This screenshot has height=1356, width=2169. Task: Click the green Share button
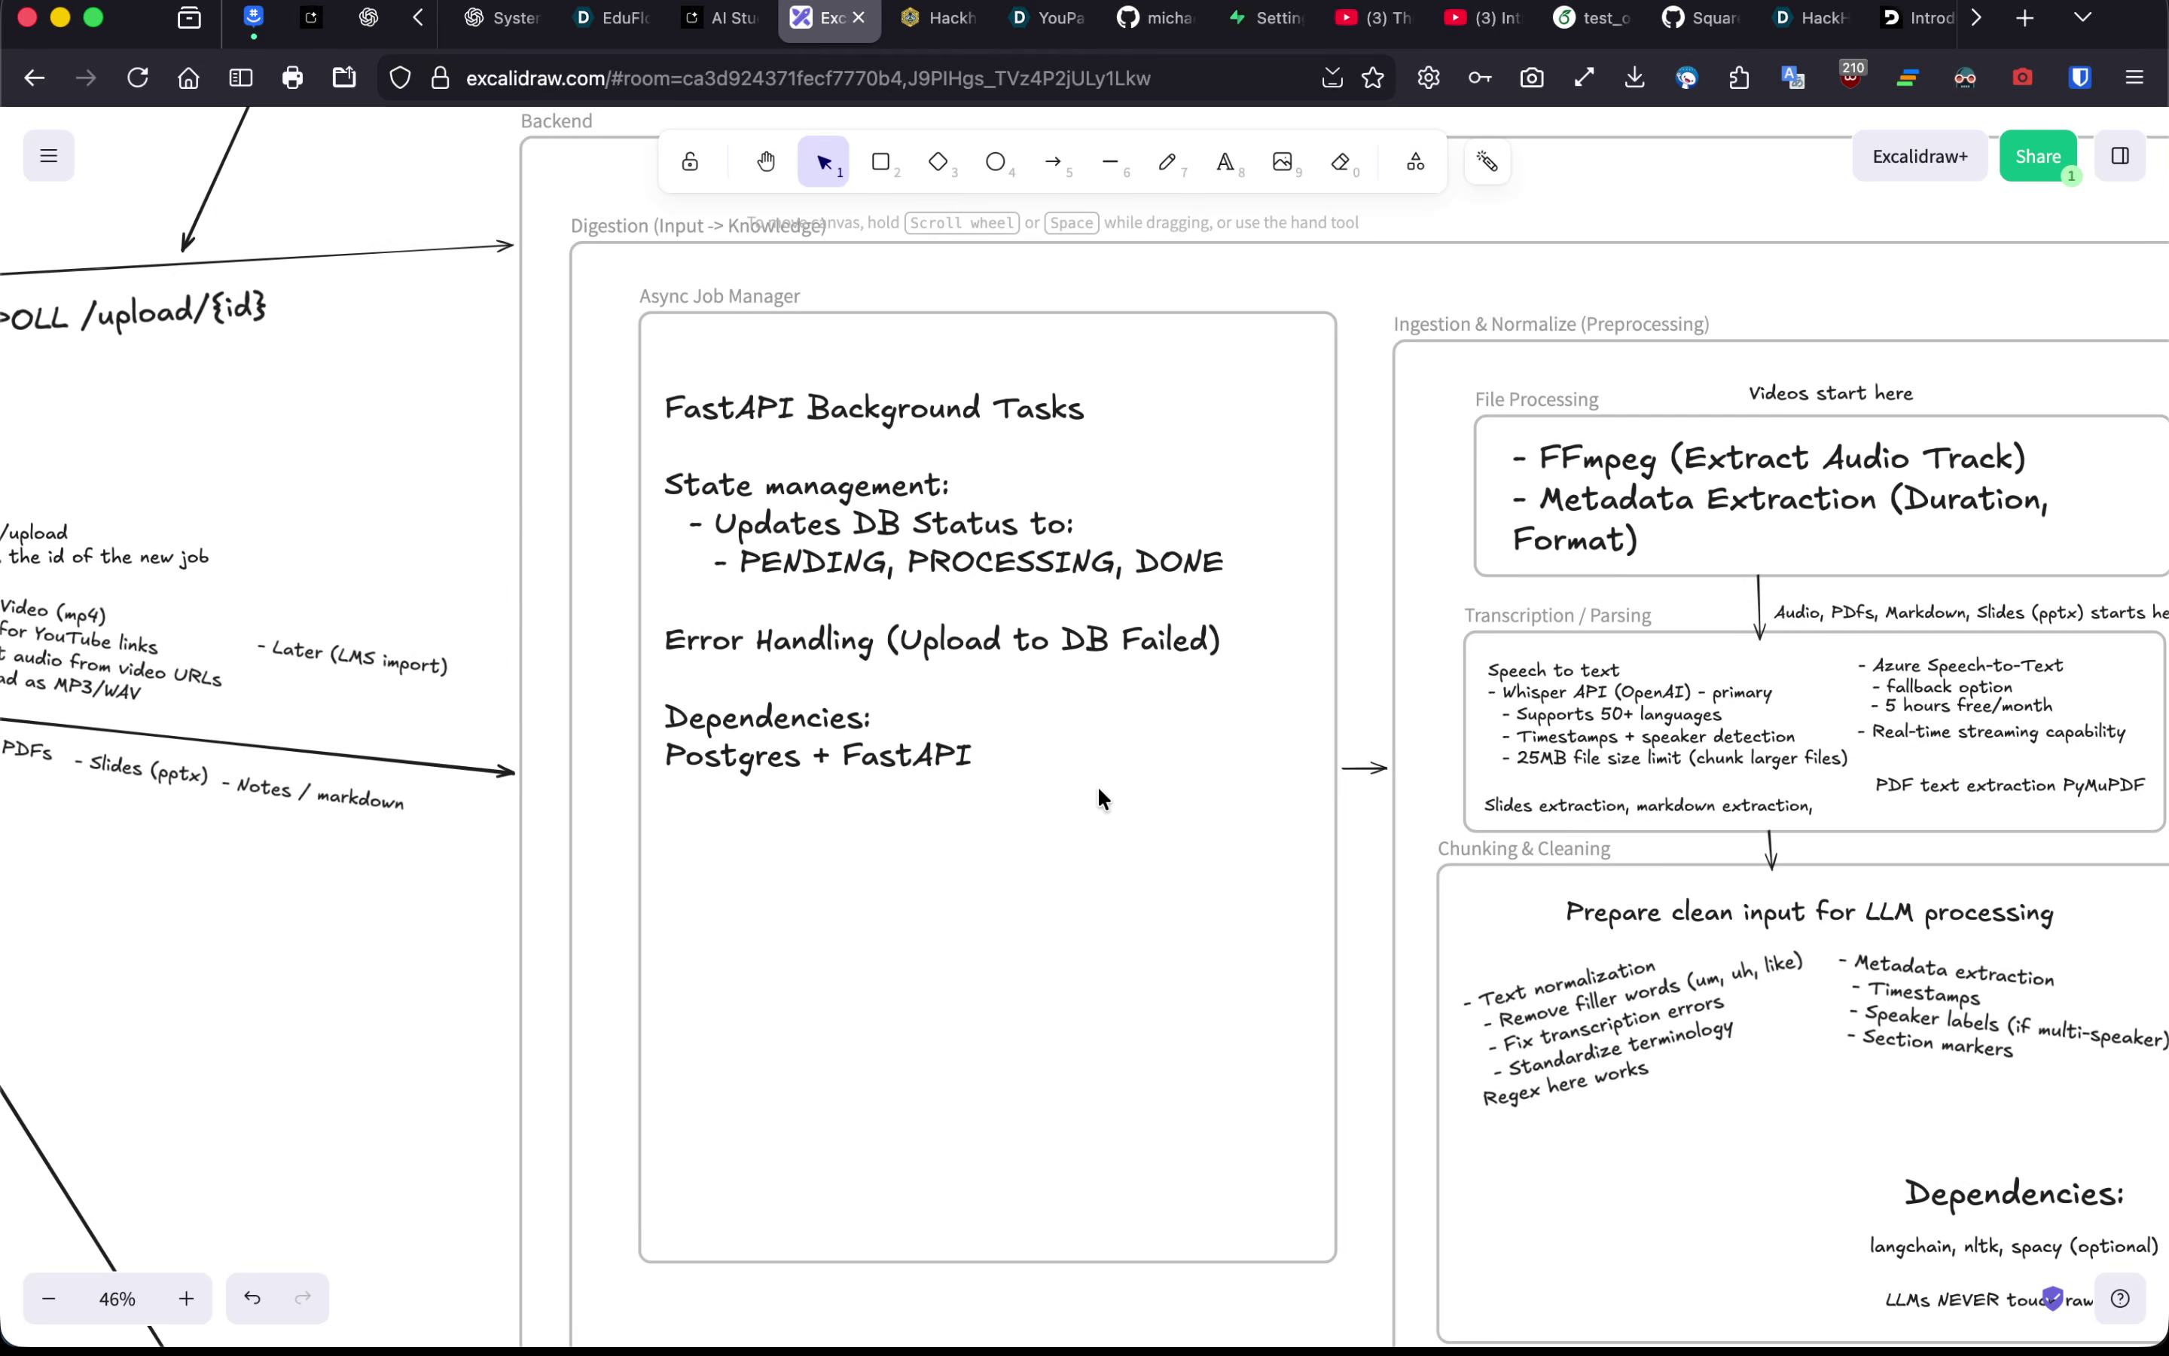2037,156
